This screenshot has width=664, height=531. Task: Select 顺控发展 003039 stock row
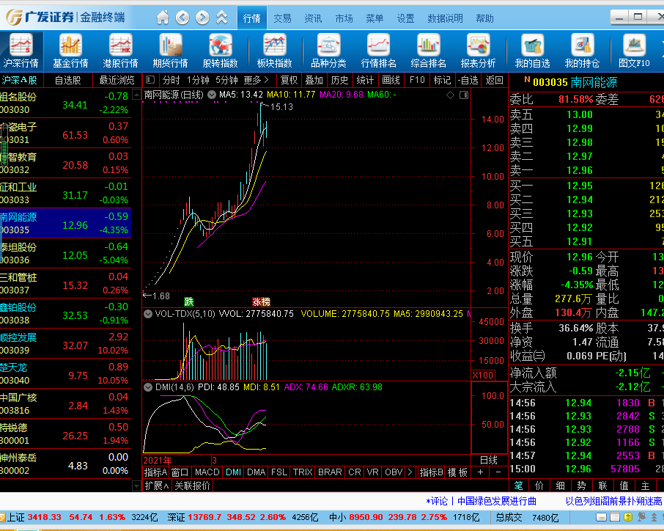point(66,344)
